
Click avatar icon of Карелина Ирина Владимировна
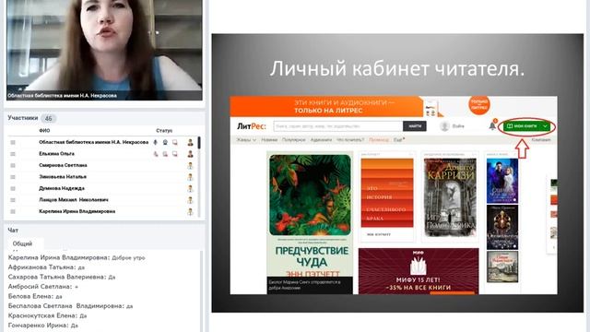pos(191,212)
